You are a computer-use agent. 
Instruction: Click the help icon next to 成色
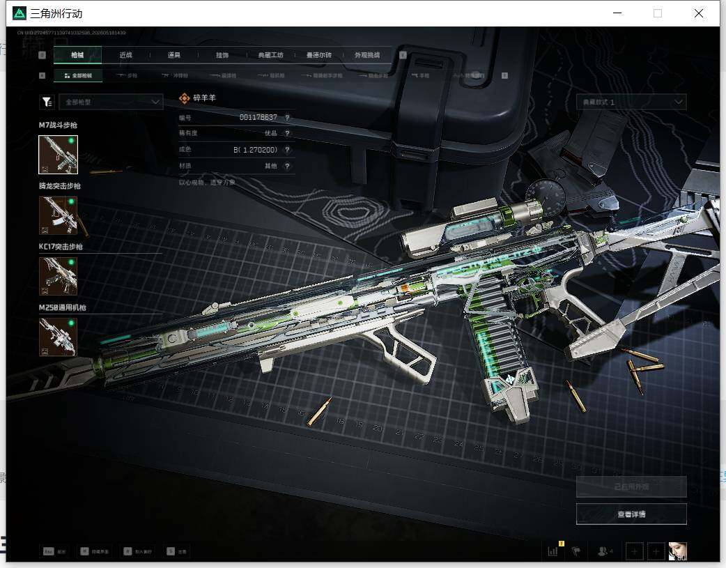287,150
